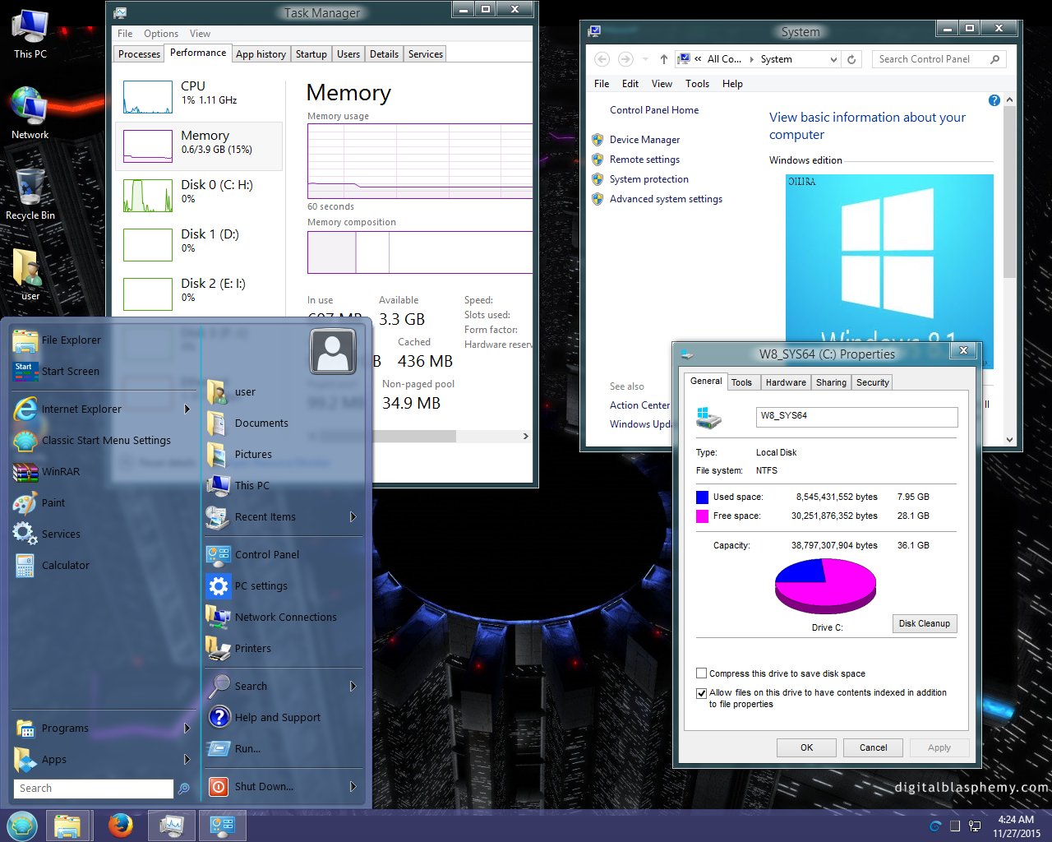Launch Internet Explorer from start menu

pos(104,409)
